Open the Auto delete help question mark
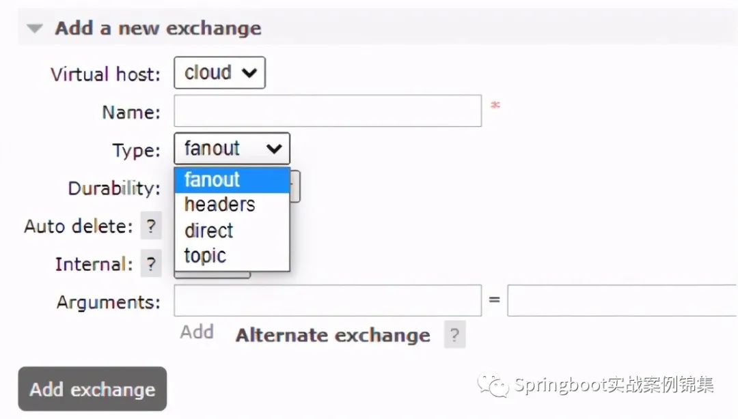The image size is (738, 419). click(151, 226)
